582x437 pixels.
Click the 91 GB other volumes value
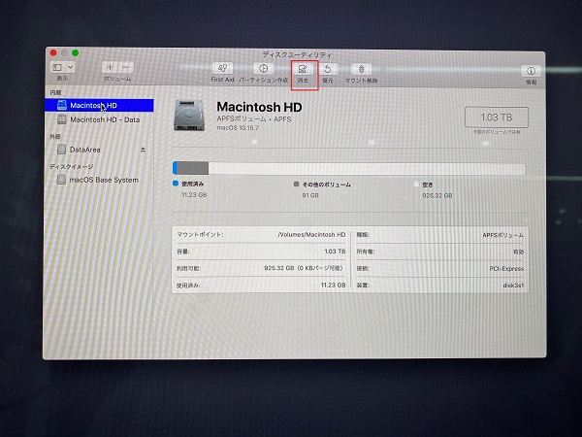[x=310, y=195]
